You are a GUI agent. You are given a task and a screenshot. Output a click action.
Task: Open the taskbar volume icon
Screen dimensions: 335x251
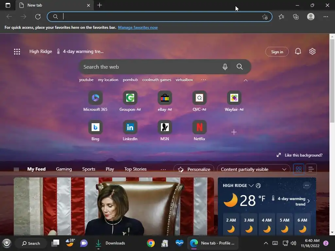pos(293,243)
